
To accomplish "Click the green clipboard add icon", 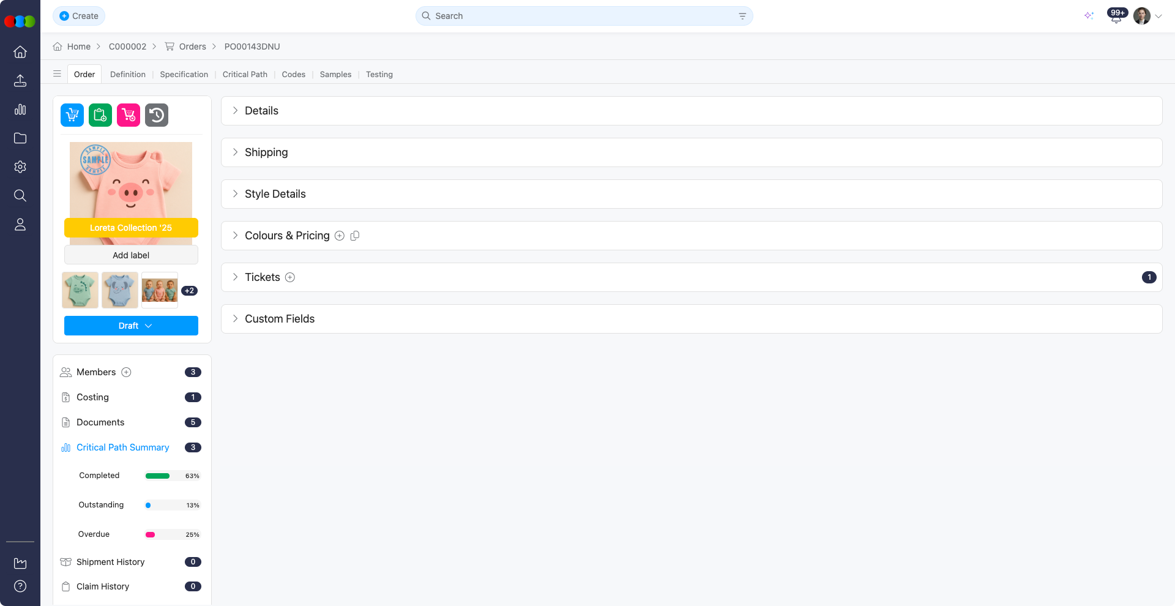I will (100, 115).
